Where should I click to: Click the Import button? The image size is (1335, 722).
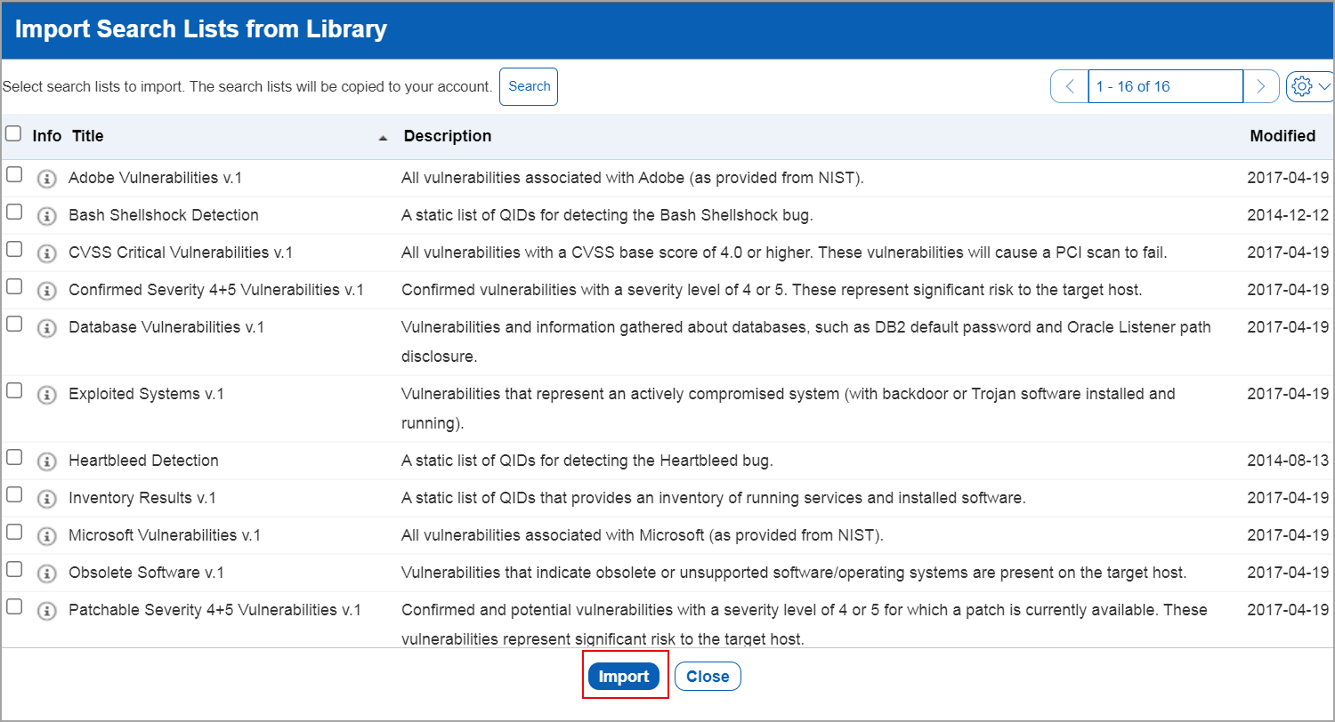coord(624,677)
